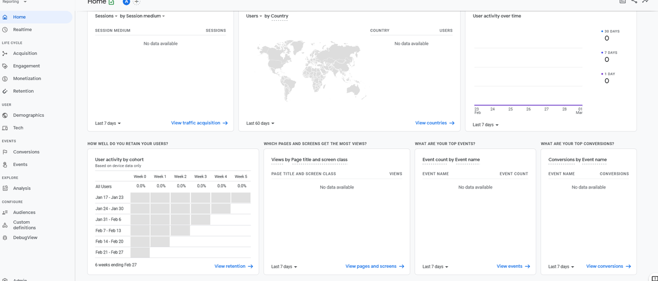Click 'Event count by Event name' heading
Image resolution: width=658 pixels, height=281 pixels.
pyautogui.click(x=451, y=160)
